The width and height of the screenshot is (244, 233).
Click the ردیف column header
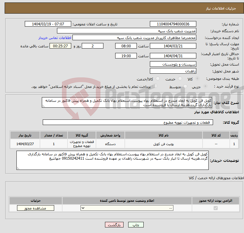click(x=234, y=135)
